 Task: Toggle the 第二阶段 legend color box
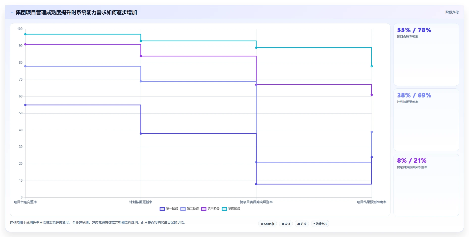(x=183, y=209)
